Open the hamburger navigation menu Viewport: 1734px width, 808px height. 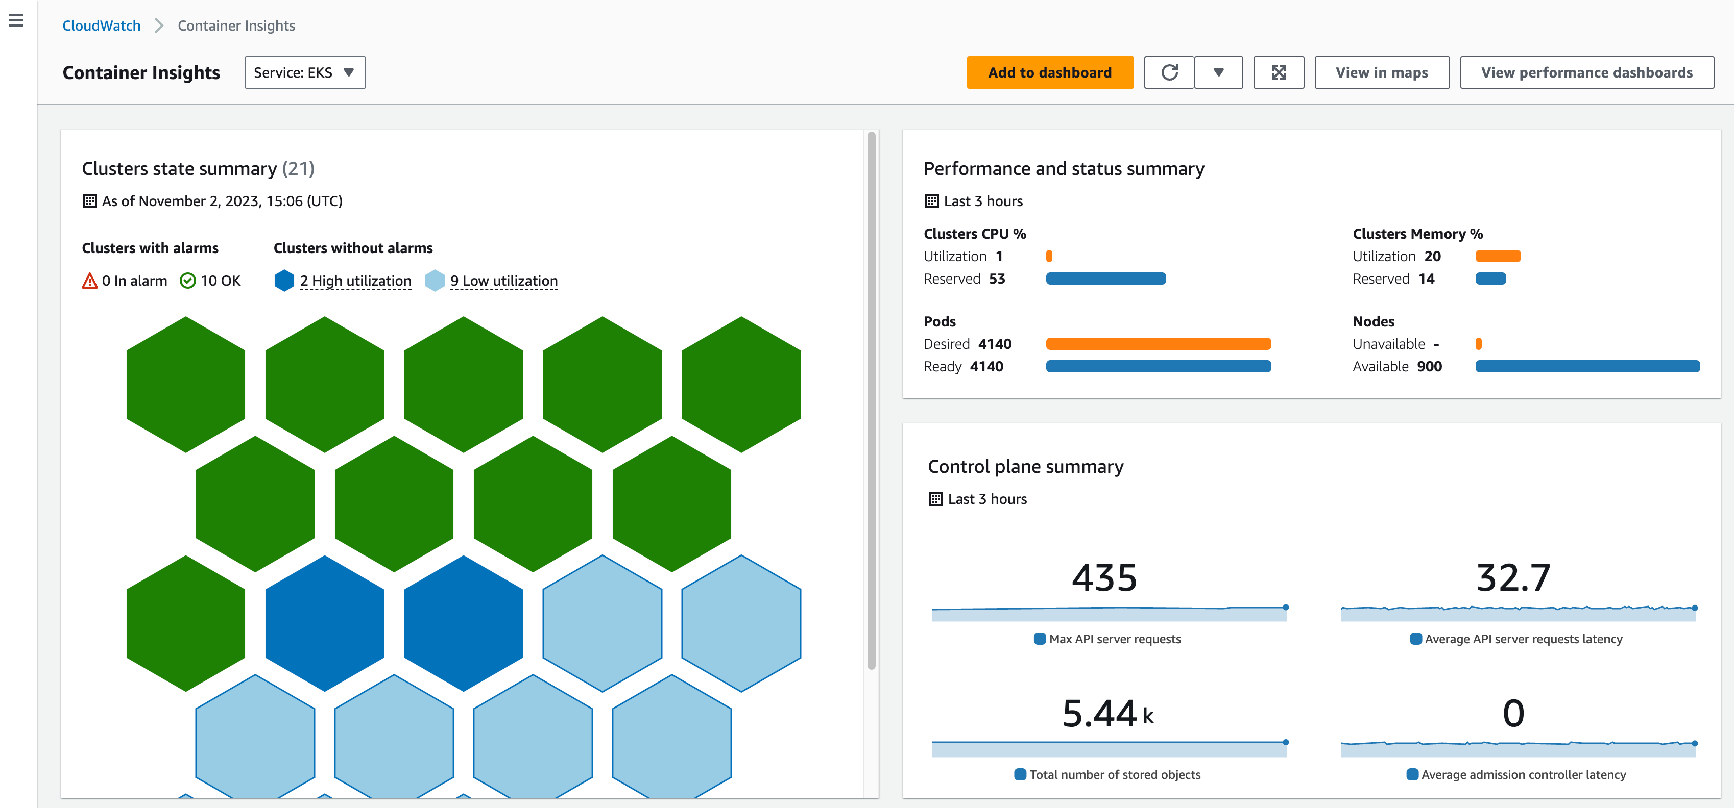16,21
